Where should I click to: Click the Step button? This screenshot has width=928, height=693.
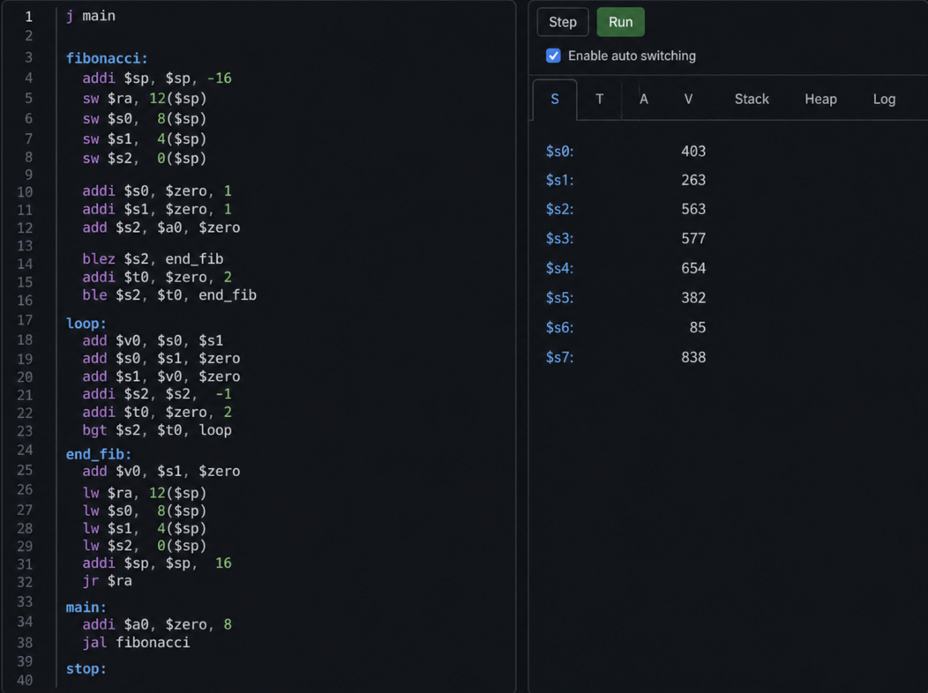point(562,22)
